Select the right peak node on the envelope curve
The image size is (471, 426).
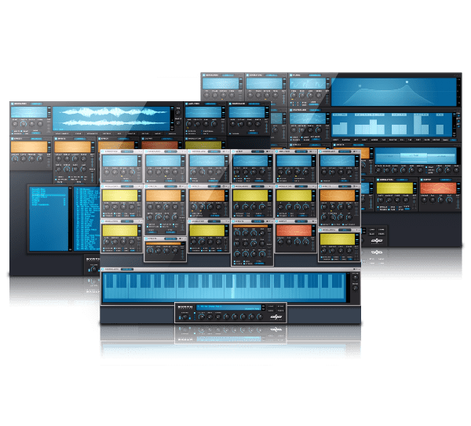pos(407,82)
